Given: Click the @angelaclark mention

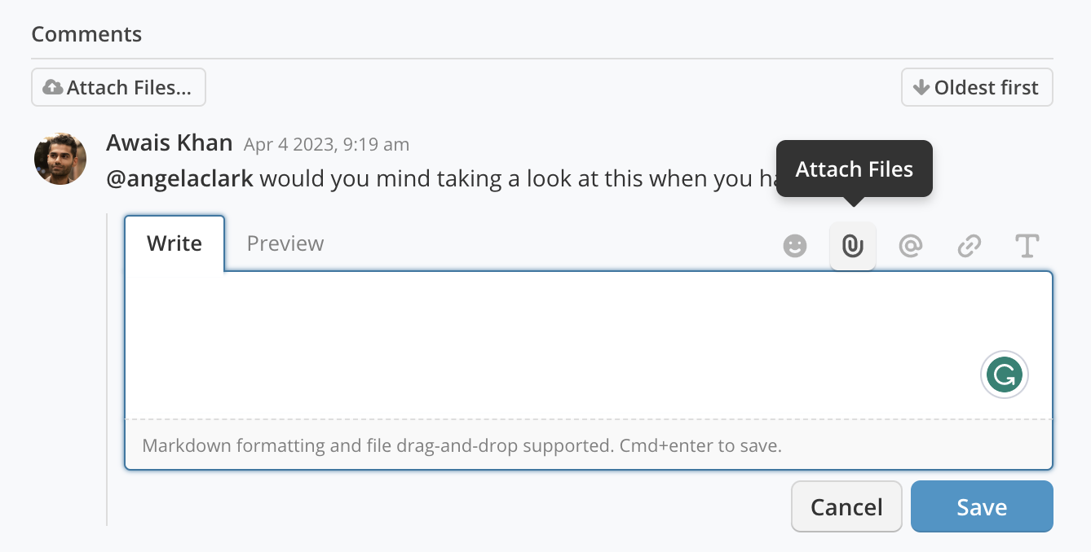Looking at the screenshot, I should (x=179, y=178).
